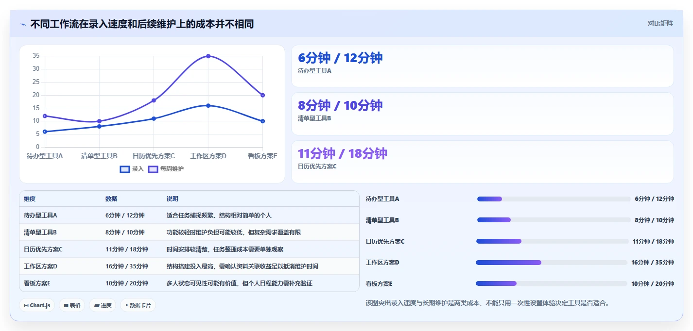
Task: Click the header title 不同工作流在录入速度和后续维护上的成本并不相同
Action: coord(142,24)
